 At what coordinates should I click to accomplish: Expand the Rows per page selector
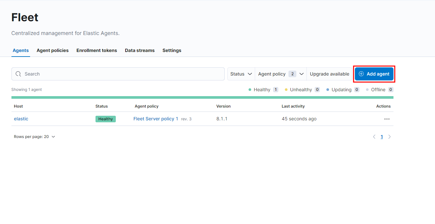tap(34, 137)
